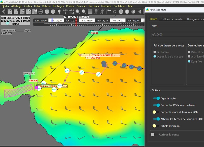Toggle Activer la route switch
This screenshot has height=147, width=204.
[154, 134]
